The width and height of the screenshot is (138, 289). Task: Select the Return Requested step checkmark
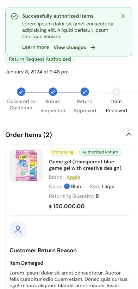point(53,92)
